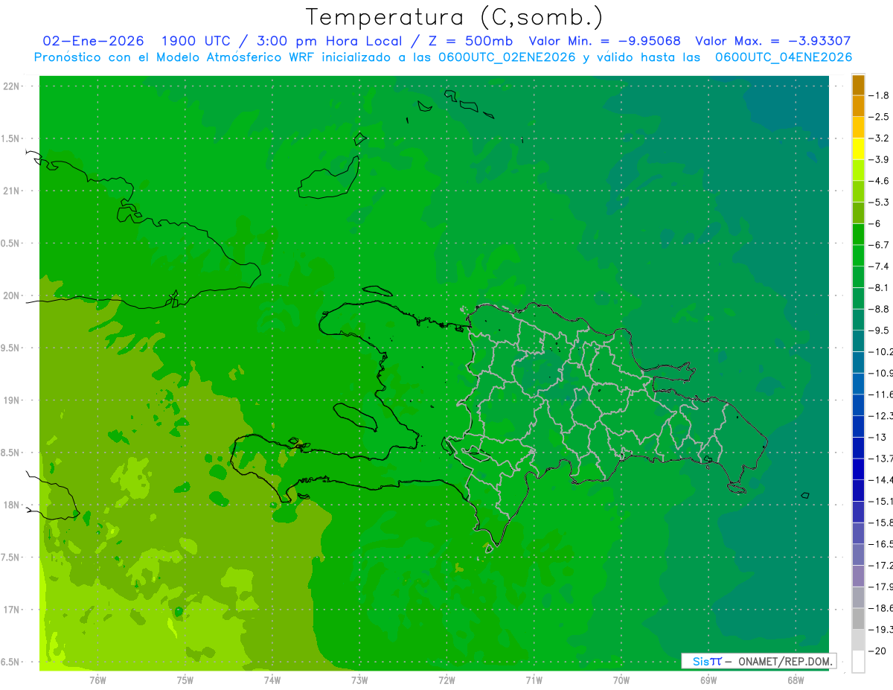Click the "71W" longitude axis label

point(534,680)
